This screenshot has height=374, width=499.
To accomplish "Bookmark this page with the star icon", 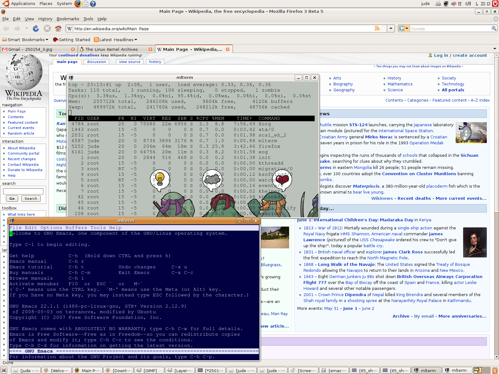I will (383, 28).
